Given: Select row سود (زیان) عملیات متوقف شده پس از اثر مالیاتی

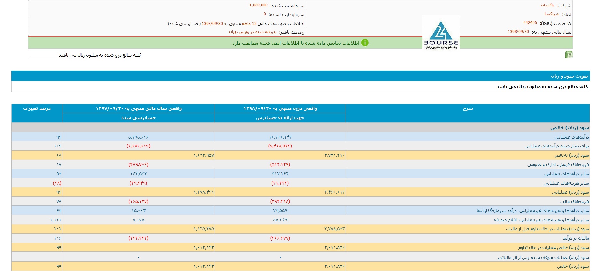Looking at the screenshot, I should (x=544, y=258).
